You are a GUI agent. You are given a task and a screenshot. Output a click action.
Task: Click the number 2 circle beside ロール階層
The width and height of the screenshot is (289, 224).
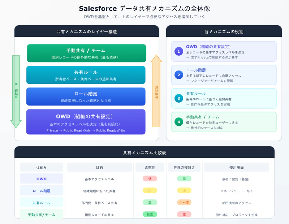click(178, 75)
